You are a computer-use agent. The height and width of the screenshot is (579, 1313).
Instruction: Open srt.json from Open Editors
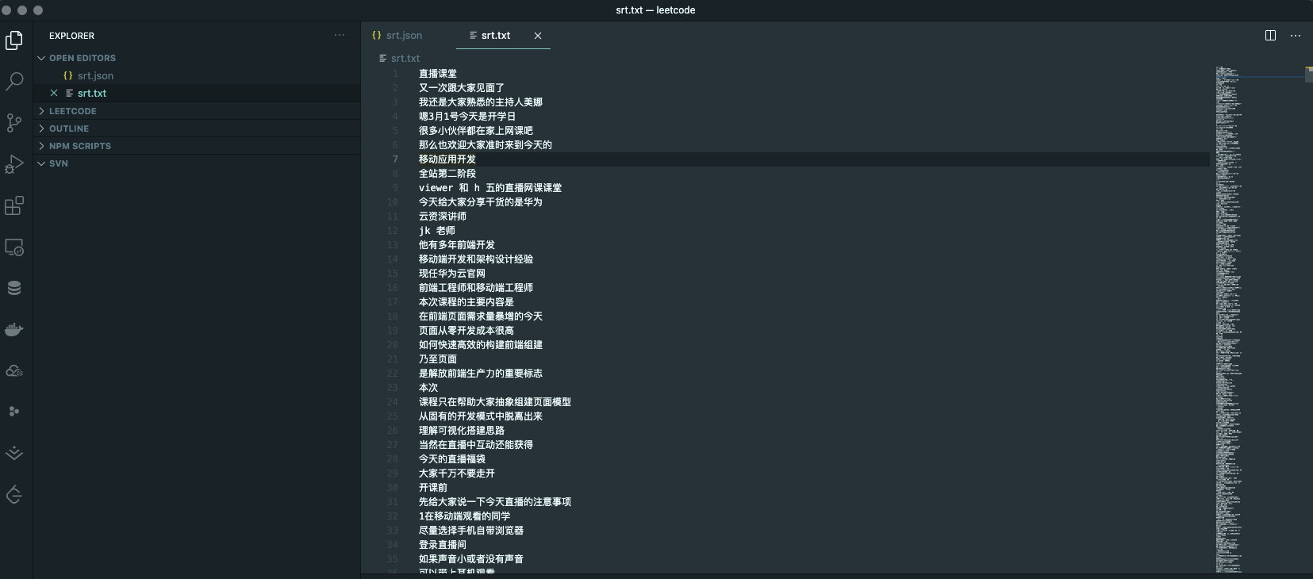tap(95, 75)
